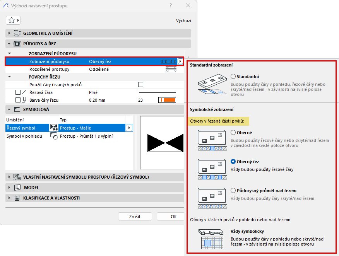This screenshot has width=339, height=256.
Task: Click the Vlastní nastavení symbolu prostupu icon
Action: [17, 177]
